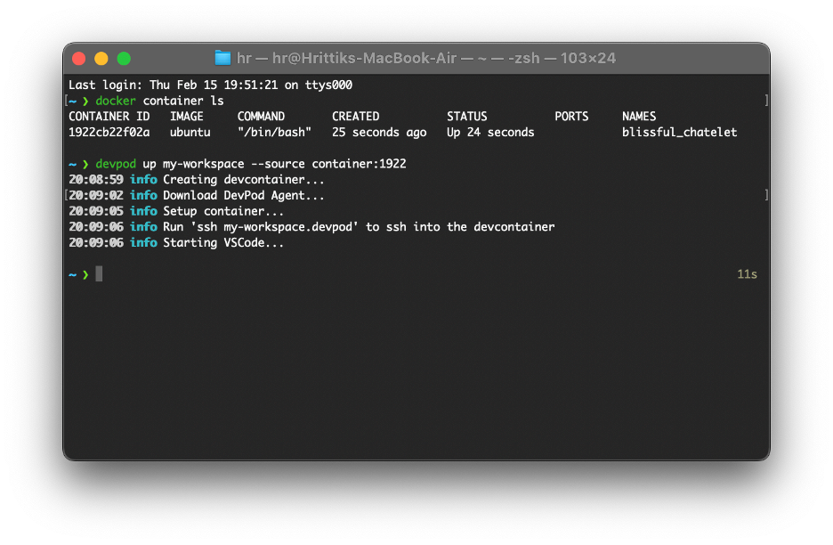Viewport: 833px width, 545px height.
Task: Click the 'CONTAINER ID' column header
Action: pyautogui.click(x=109, y=117)
